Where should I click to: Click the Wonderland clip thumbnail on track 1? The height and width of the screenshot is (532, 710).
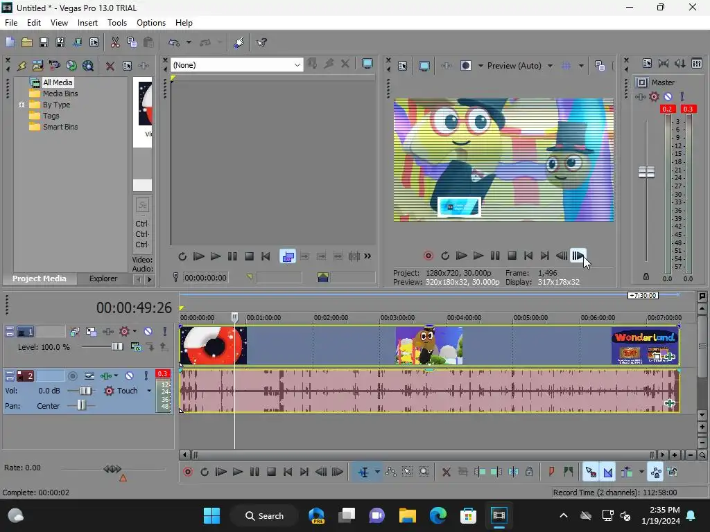pos(645,346)
